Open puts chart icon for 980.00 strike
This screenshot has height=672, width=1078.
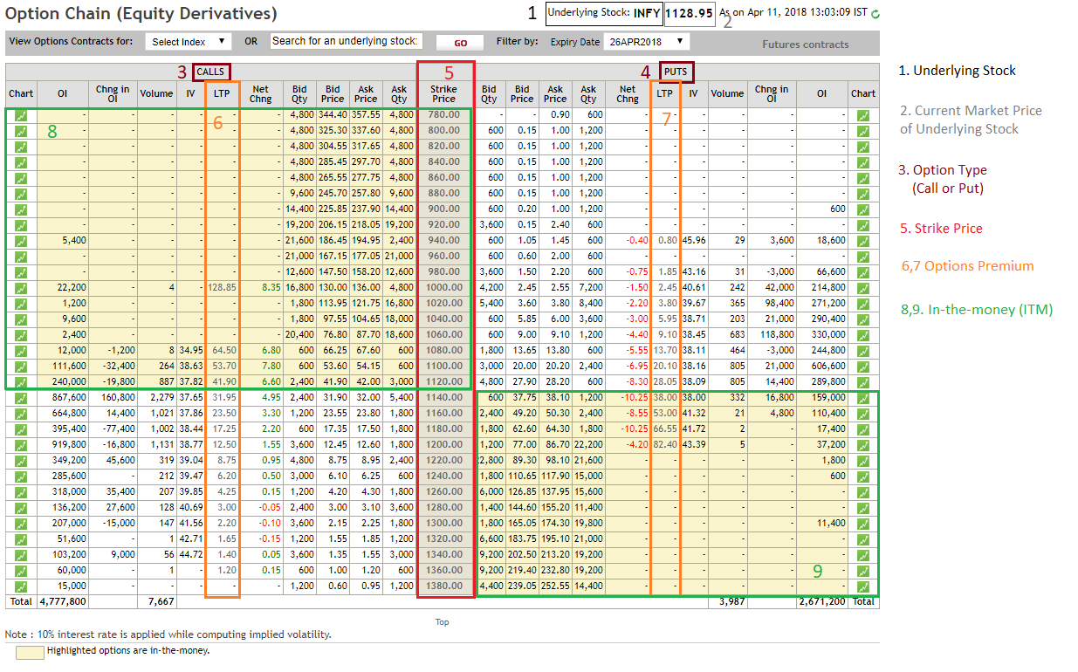pos(863,272)
